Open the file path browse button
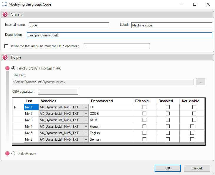Viewport: 215px width, 175px height. tap(200, 82)
